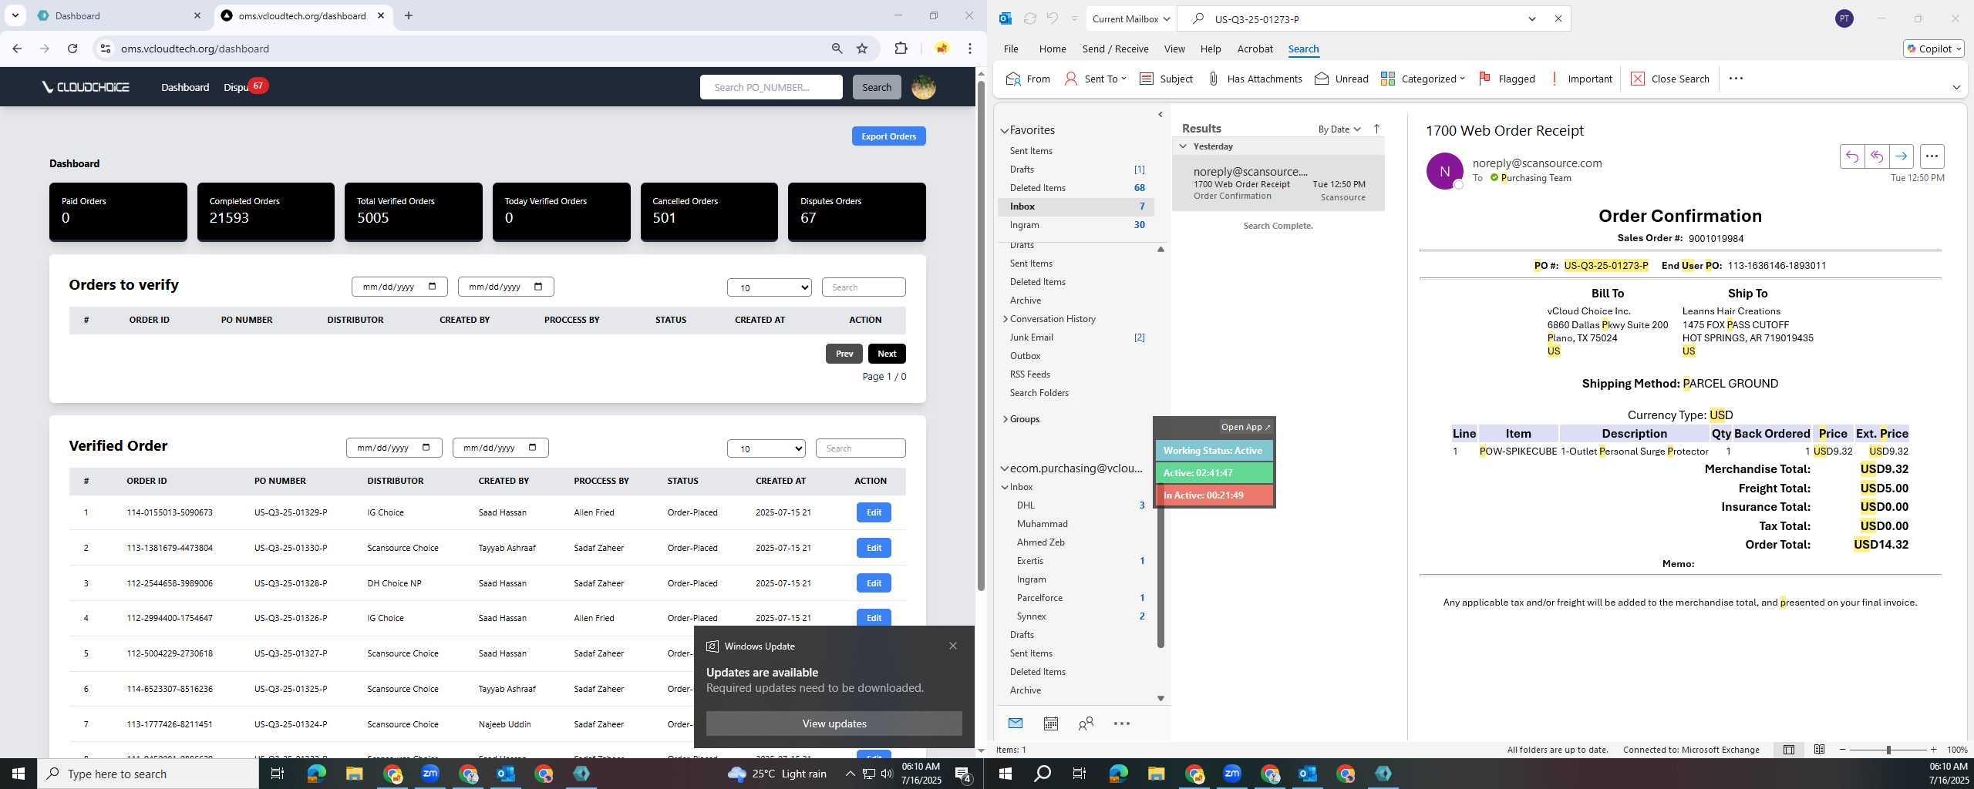Toggle sort order arrow in Results list
The width and height of the screenshot is (1974, 789).
coord(1376,129)
